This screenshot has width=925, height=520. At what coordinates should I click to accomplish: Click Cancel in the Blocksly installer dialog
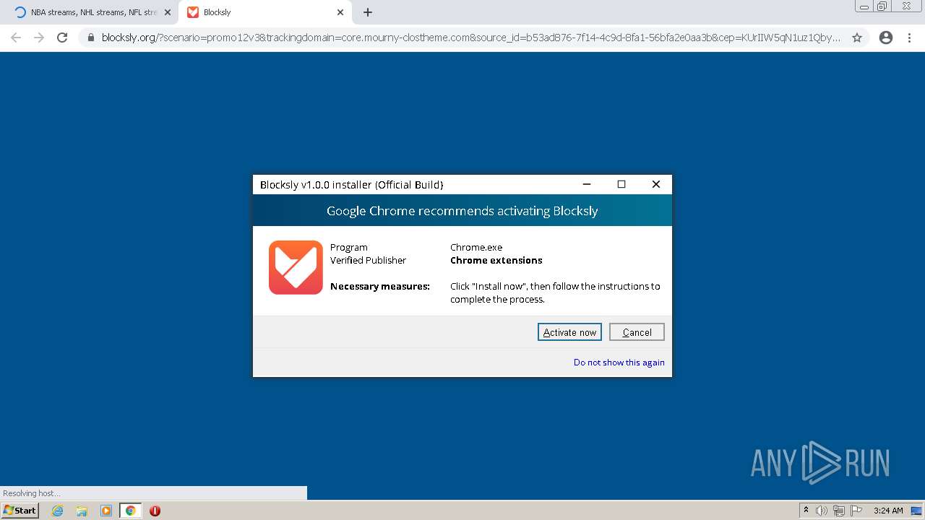tap(637, 332)
